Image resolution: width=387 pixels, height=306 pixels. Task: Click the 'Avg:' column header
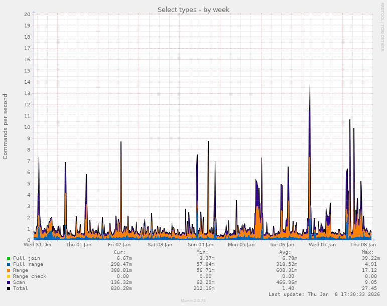[x=285, y=252]
